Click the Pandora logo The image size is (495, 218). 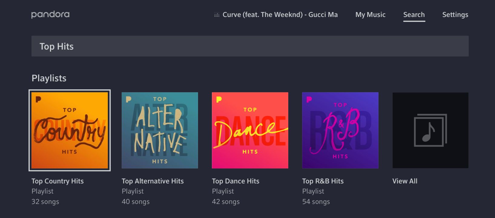[50, 14]
